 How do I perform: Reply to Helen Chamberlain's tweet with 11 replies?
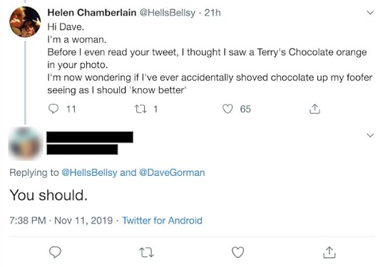(53, 109)
